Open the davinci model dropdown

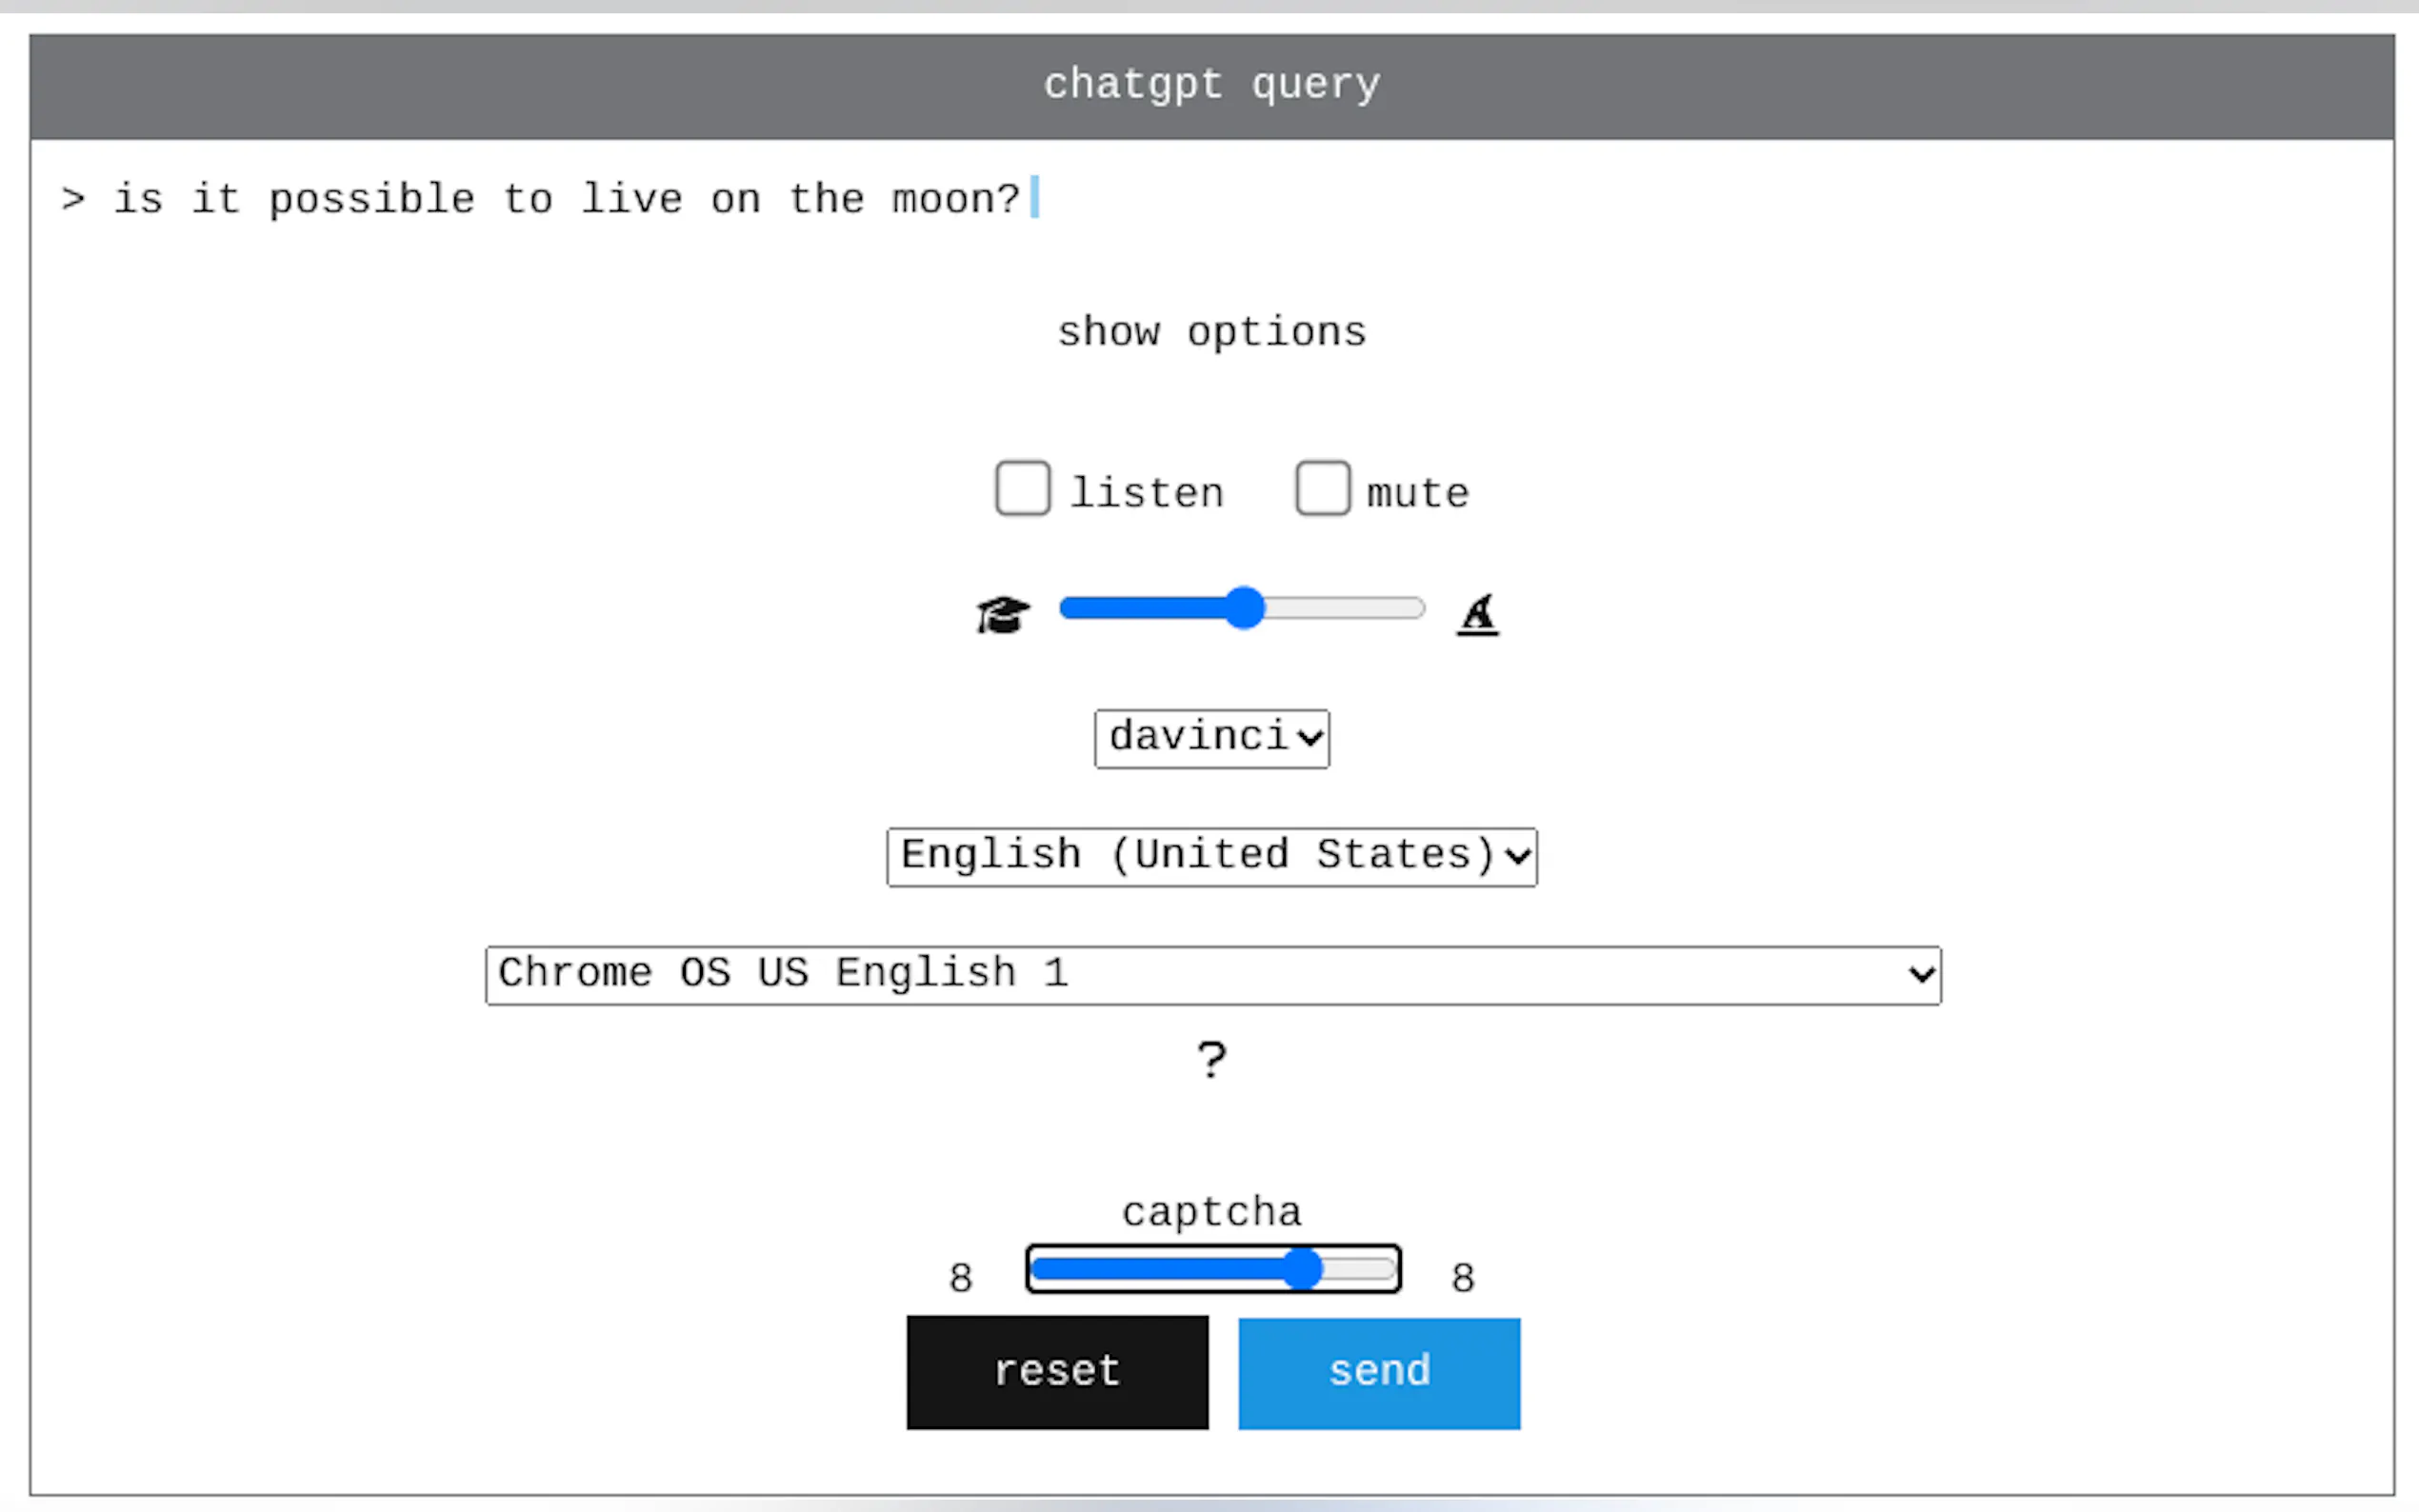point(1211,739)
